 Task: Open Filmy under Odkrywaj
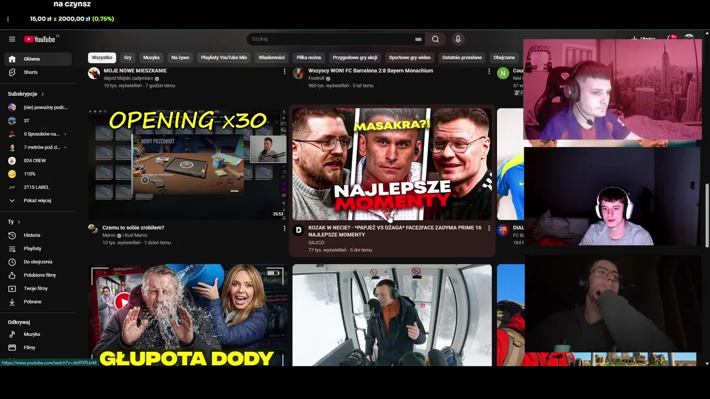[x=38, y=347]
